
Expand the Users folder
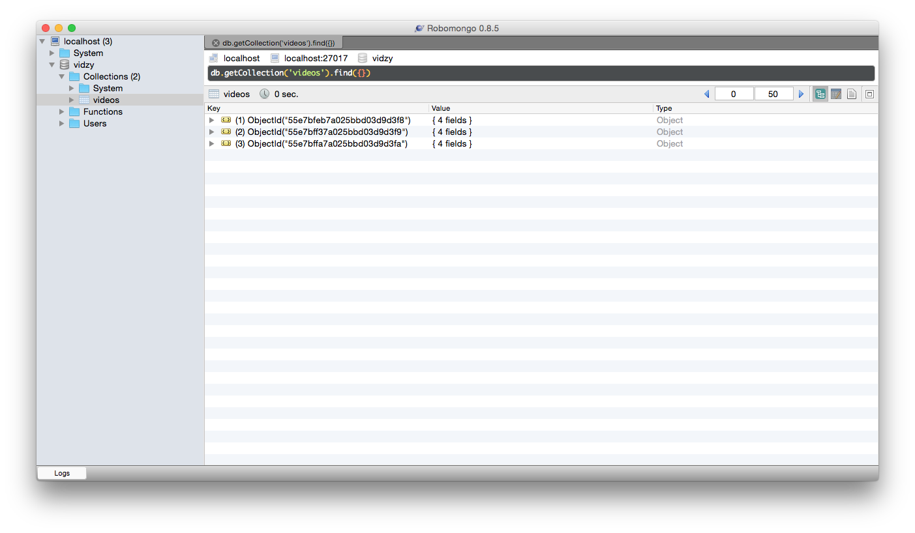pyautogui.click(x=62, y=123)
